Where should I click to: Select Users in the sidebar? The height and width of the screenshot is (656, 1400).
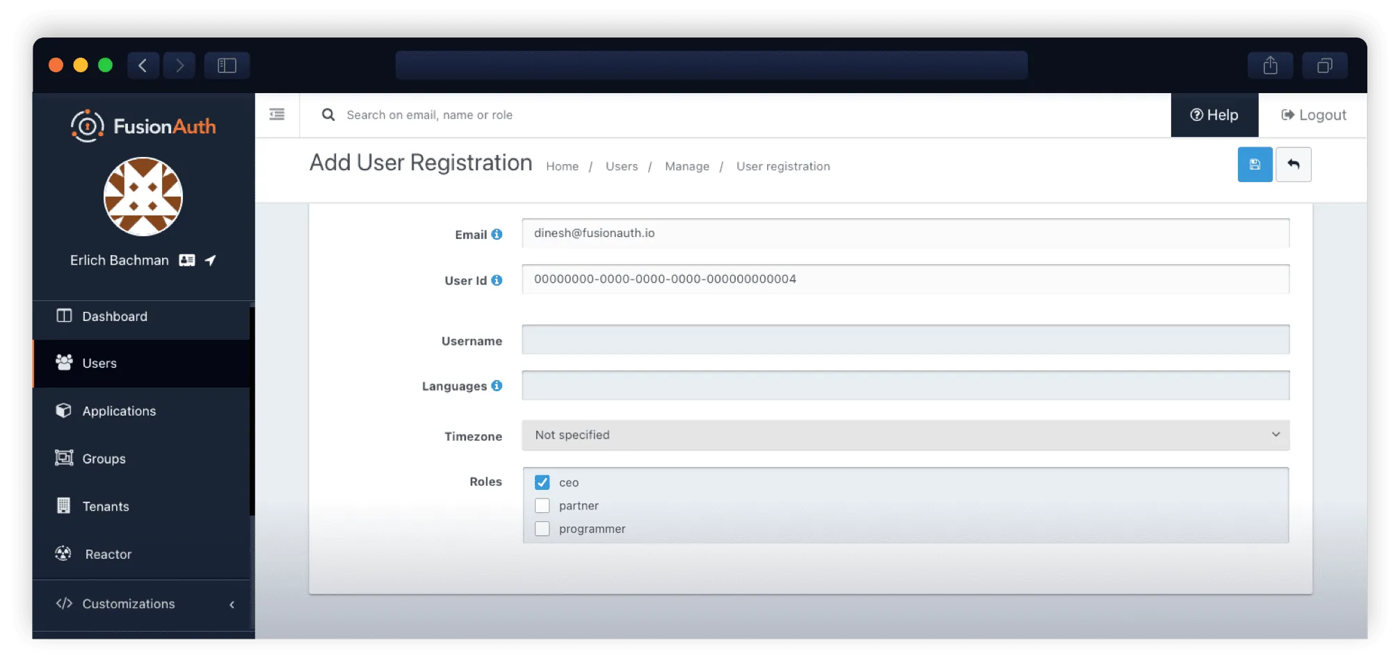pos(141,363)
